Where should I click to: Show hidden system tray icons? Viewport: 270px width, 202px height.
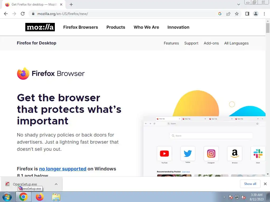coord(224,197)
